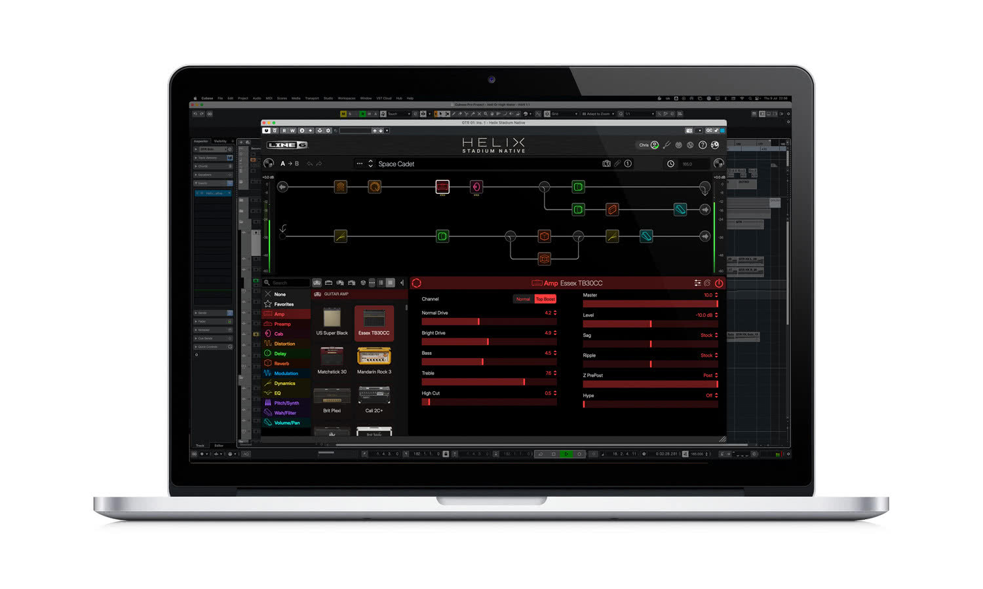Toggle Solo S in Cubase toolbar

pyautogui.click(x=350, y=114)
